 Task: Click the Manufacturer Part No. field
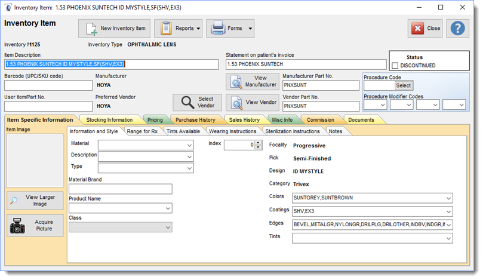click(x=321, y=85)
